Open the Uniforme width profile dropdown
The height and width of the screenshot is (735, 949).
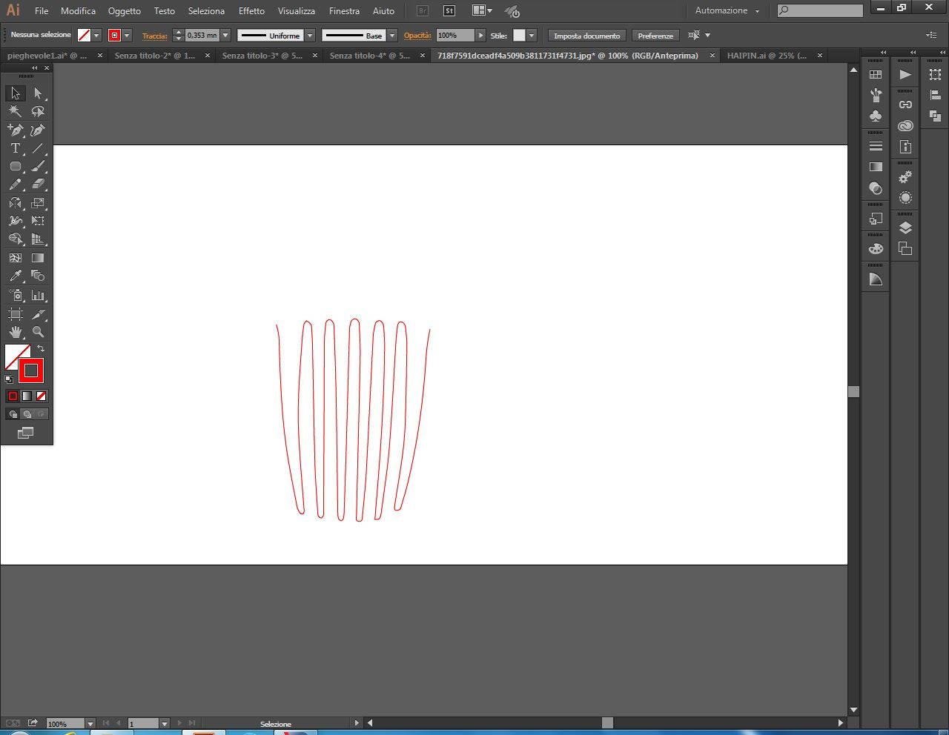click(x=310, y=36)
